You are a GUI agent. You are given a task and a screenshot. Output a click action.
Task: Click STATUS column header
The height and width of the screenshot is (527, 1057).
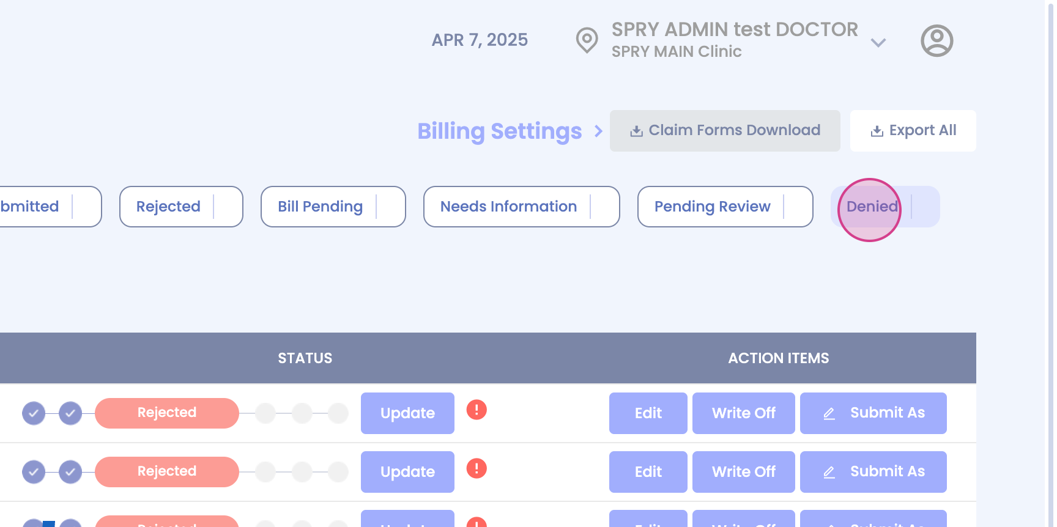305,358
